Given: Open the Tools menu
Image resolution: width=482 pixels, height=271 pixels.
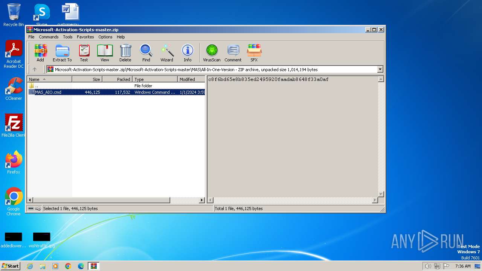Looking at the screenshot, I should pyautogui.click(x=68, y=37).
